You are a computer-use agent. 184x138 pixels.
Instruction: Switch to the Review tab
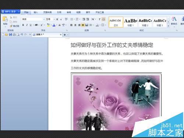click(x=69, y=12)
